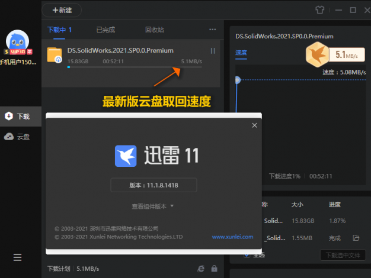Open the www.xunlei.com link
The width and height of the screenshot is (371, 278).
point(232,237)
